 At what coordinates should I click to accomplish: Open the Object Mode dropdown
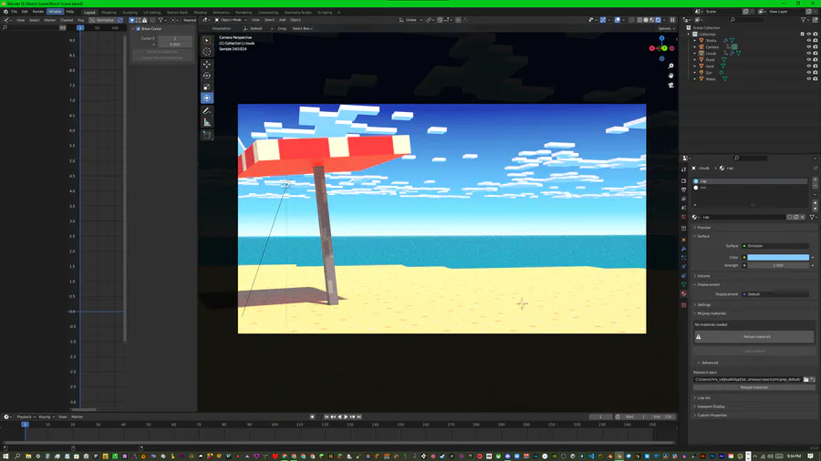point(230,20)
